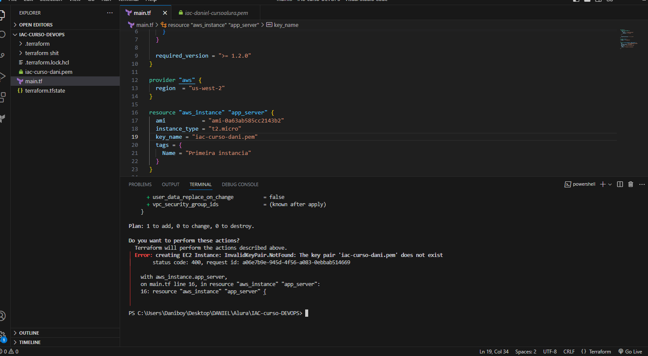
Task: Click required_version in the editor
Action: (182, 56)
